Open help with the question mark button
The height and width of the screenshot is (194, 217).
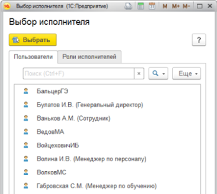(199, 40)
